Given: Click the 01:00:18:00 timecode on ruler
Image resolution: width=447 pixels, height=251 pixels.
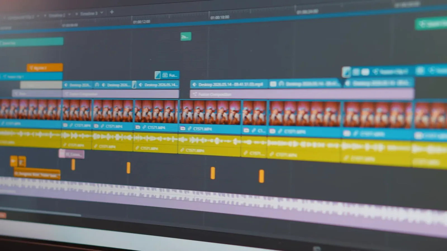Looking at the screenshot, I should point(220,17).
